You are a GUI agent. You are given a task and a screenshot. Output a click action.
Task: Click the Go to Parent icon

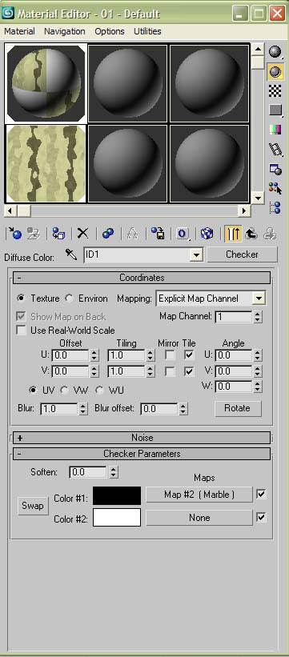251,234
